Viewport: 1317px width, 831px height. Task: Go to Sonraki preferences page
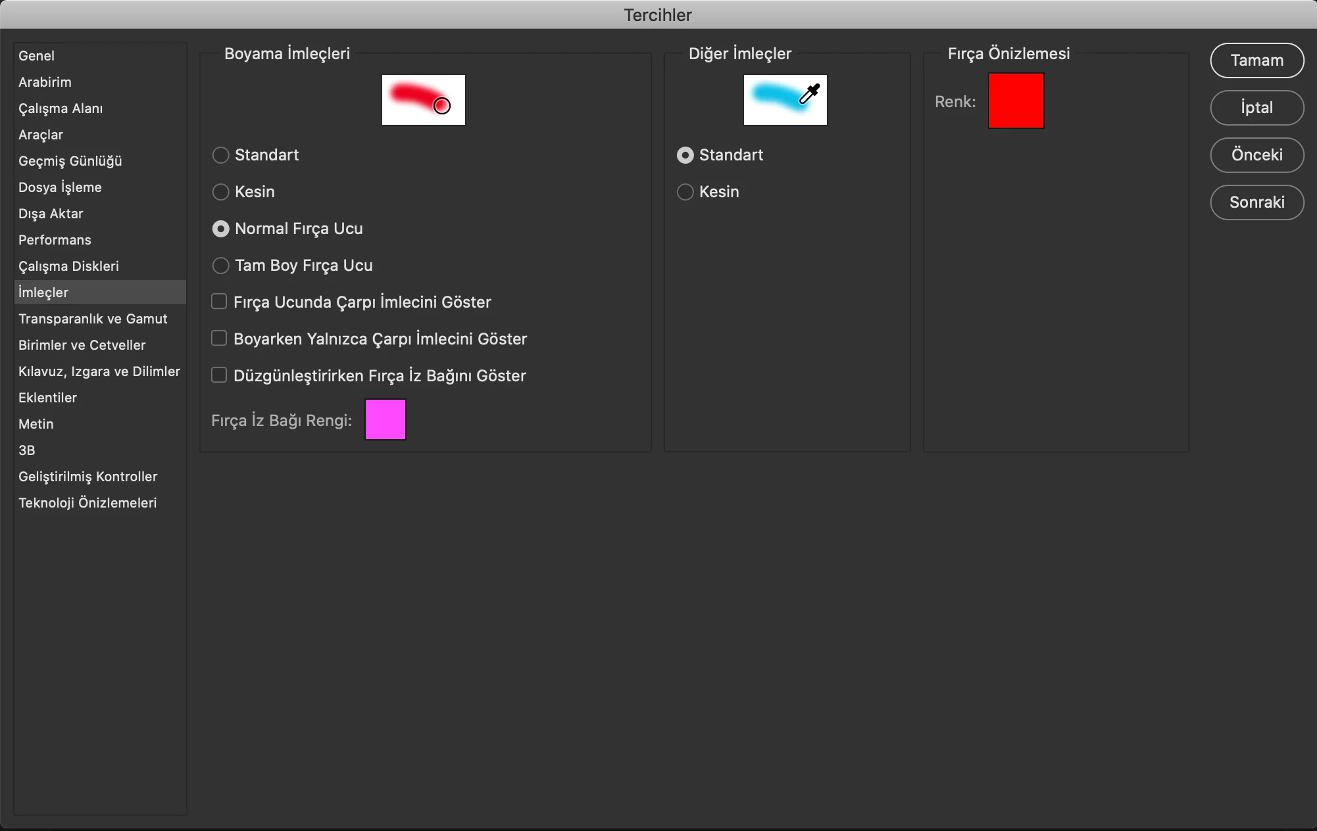1256,202
